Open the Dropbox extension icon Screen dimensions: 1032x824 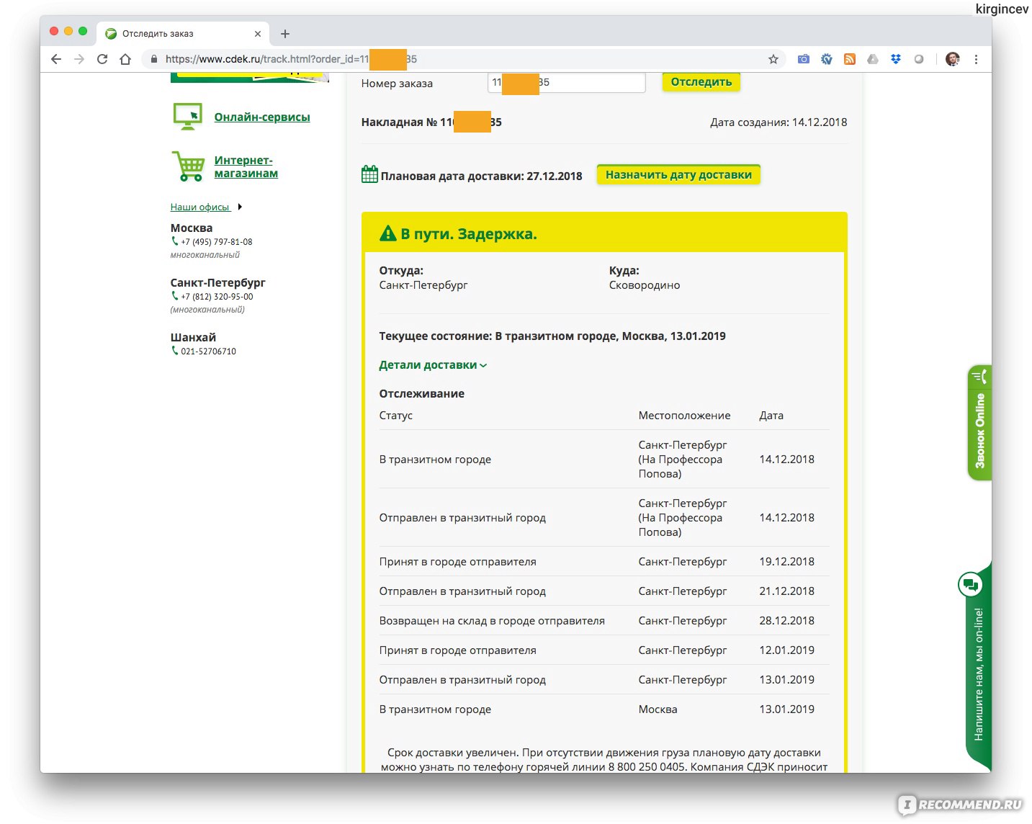pyautogui.click(x=896, y=59)
